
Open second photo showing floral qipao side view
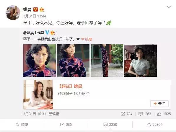click(73, 61)
